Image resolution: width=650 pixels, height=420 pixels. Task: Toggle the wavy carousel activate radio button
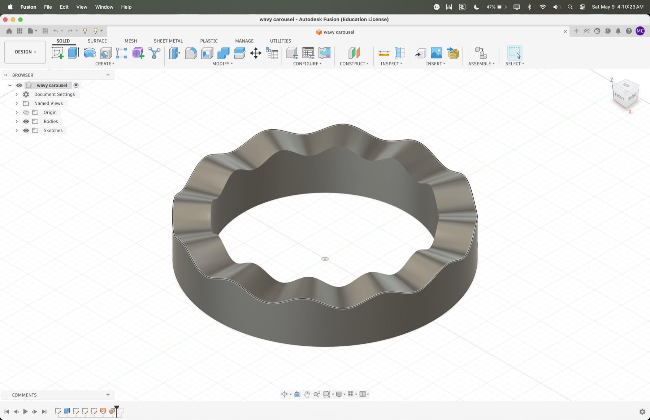pyautogui.click(x=76, y=85)
